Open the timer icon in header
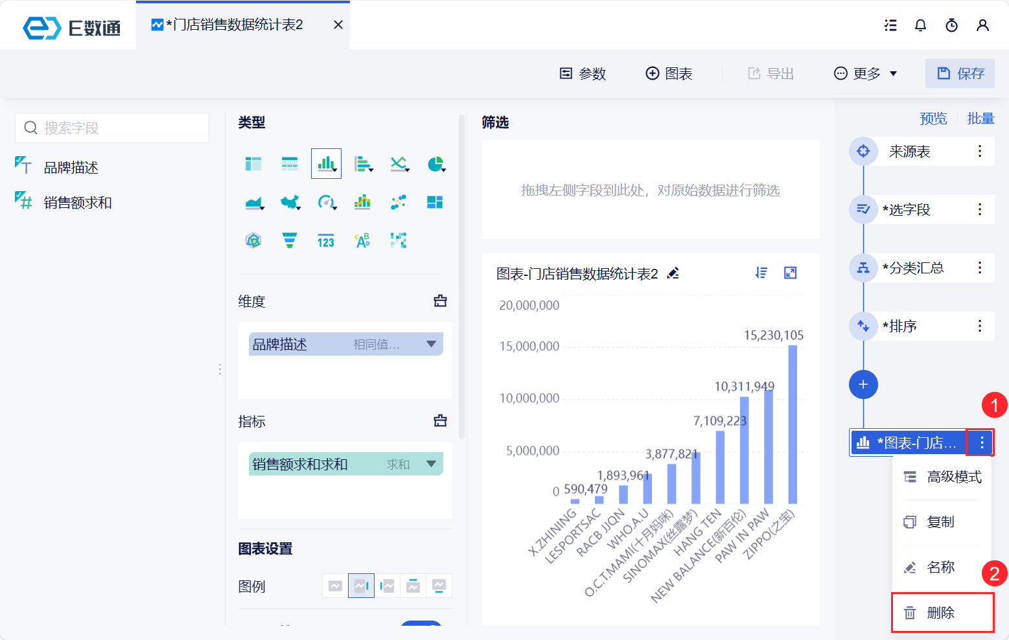This screenshot has height=640, width=1009. (x=951, y=25)
